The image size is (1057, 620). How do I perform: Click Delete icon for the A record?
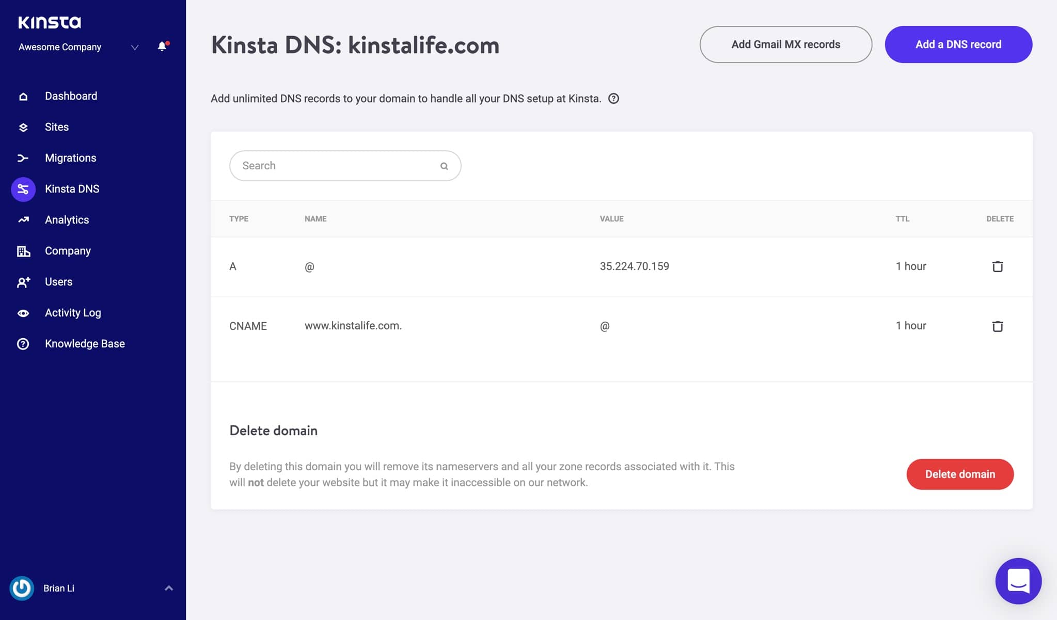click(997, 266)
